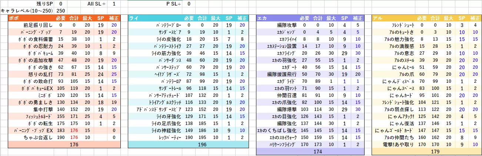Select the フィッシュトルネード skill cell
The height and width of the screenshot is (156, 482).
tap(31, 116)
